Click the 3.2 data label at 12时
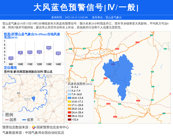The width and height of the screenshot is (173, 136). 39,52
